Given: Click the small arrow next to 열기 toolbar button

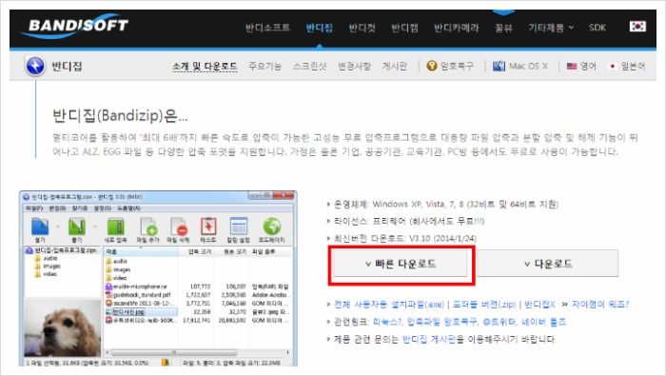Looking at the screenshot, I should [x=58, y=227].
